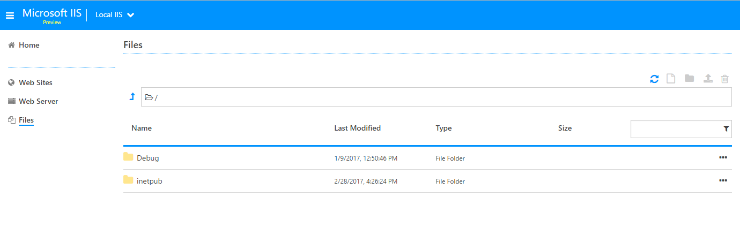Click open folder icon in path box

(x=149, y=97)
